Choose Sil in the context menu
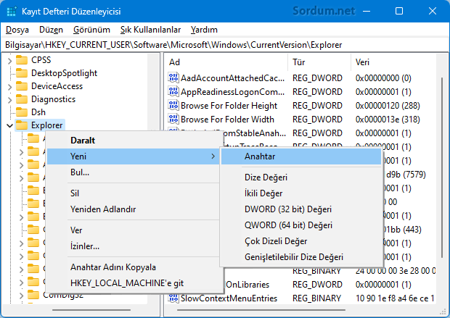Screen dimensions: 450x318 pos(133,193)
